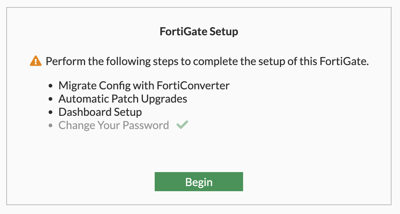
Task: Select Migrate Config with FortiConverter step
Action: [x=144, y=86]
